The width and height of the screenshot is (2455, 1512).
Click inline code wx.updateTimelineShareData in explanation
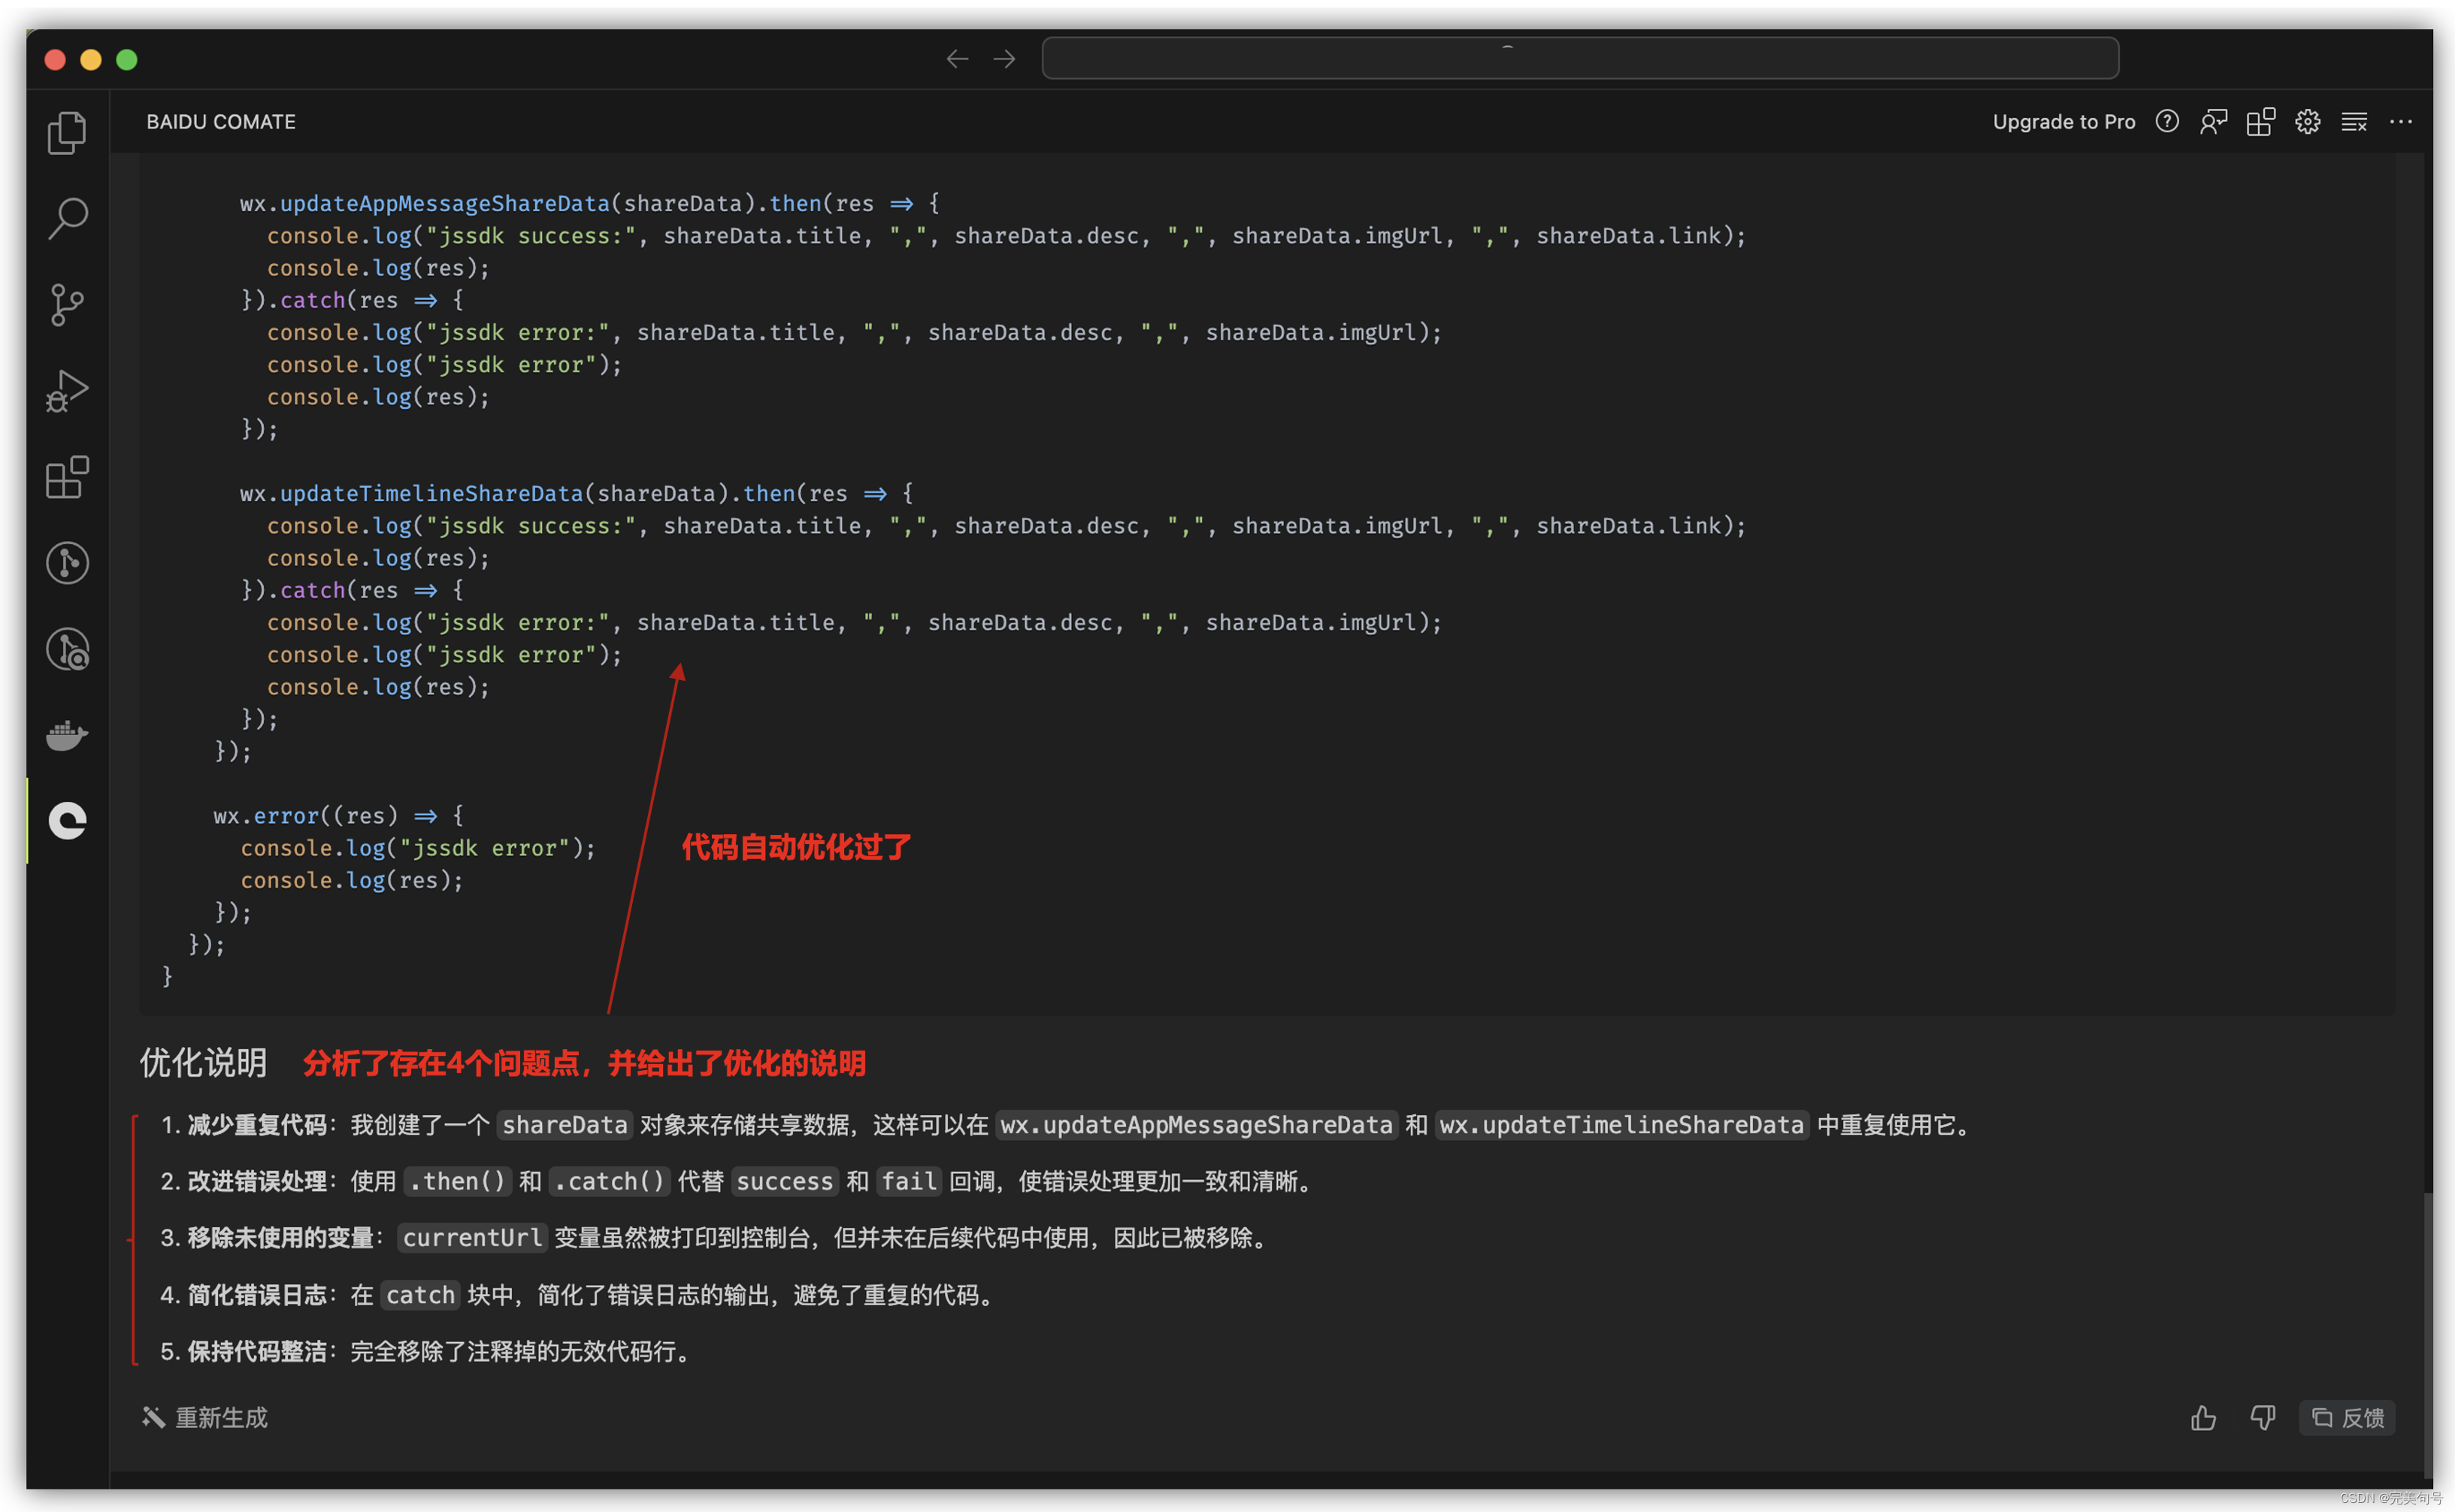point(1621,1125)
